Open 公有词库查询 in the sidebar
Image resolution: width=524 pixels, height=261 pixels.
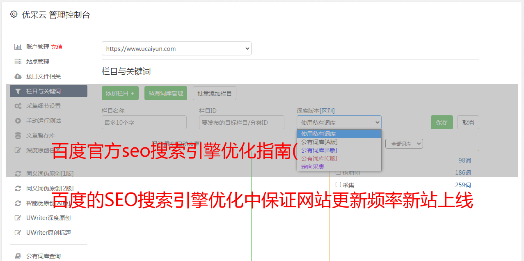[43, 256]
